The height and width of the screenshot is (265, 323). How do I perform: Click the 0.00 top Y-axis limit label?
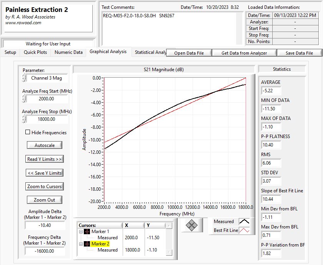97,78
